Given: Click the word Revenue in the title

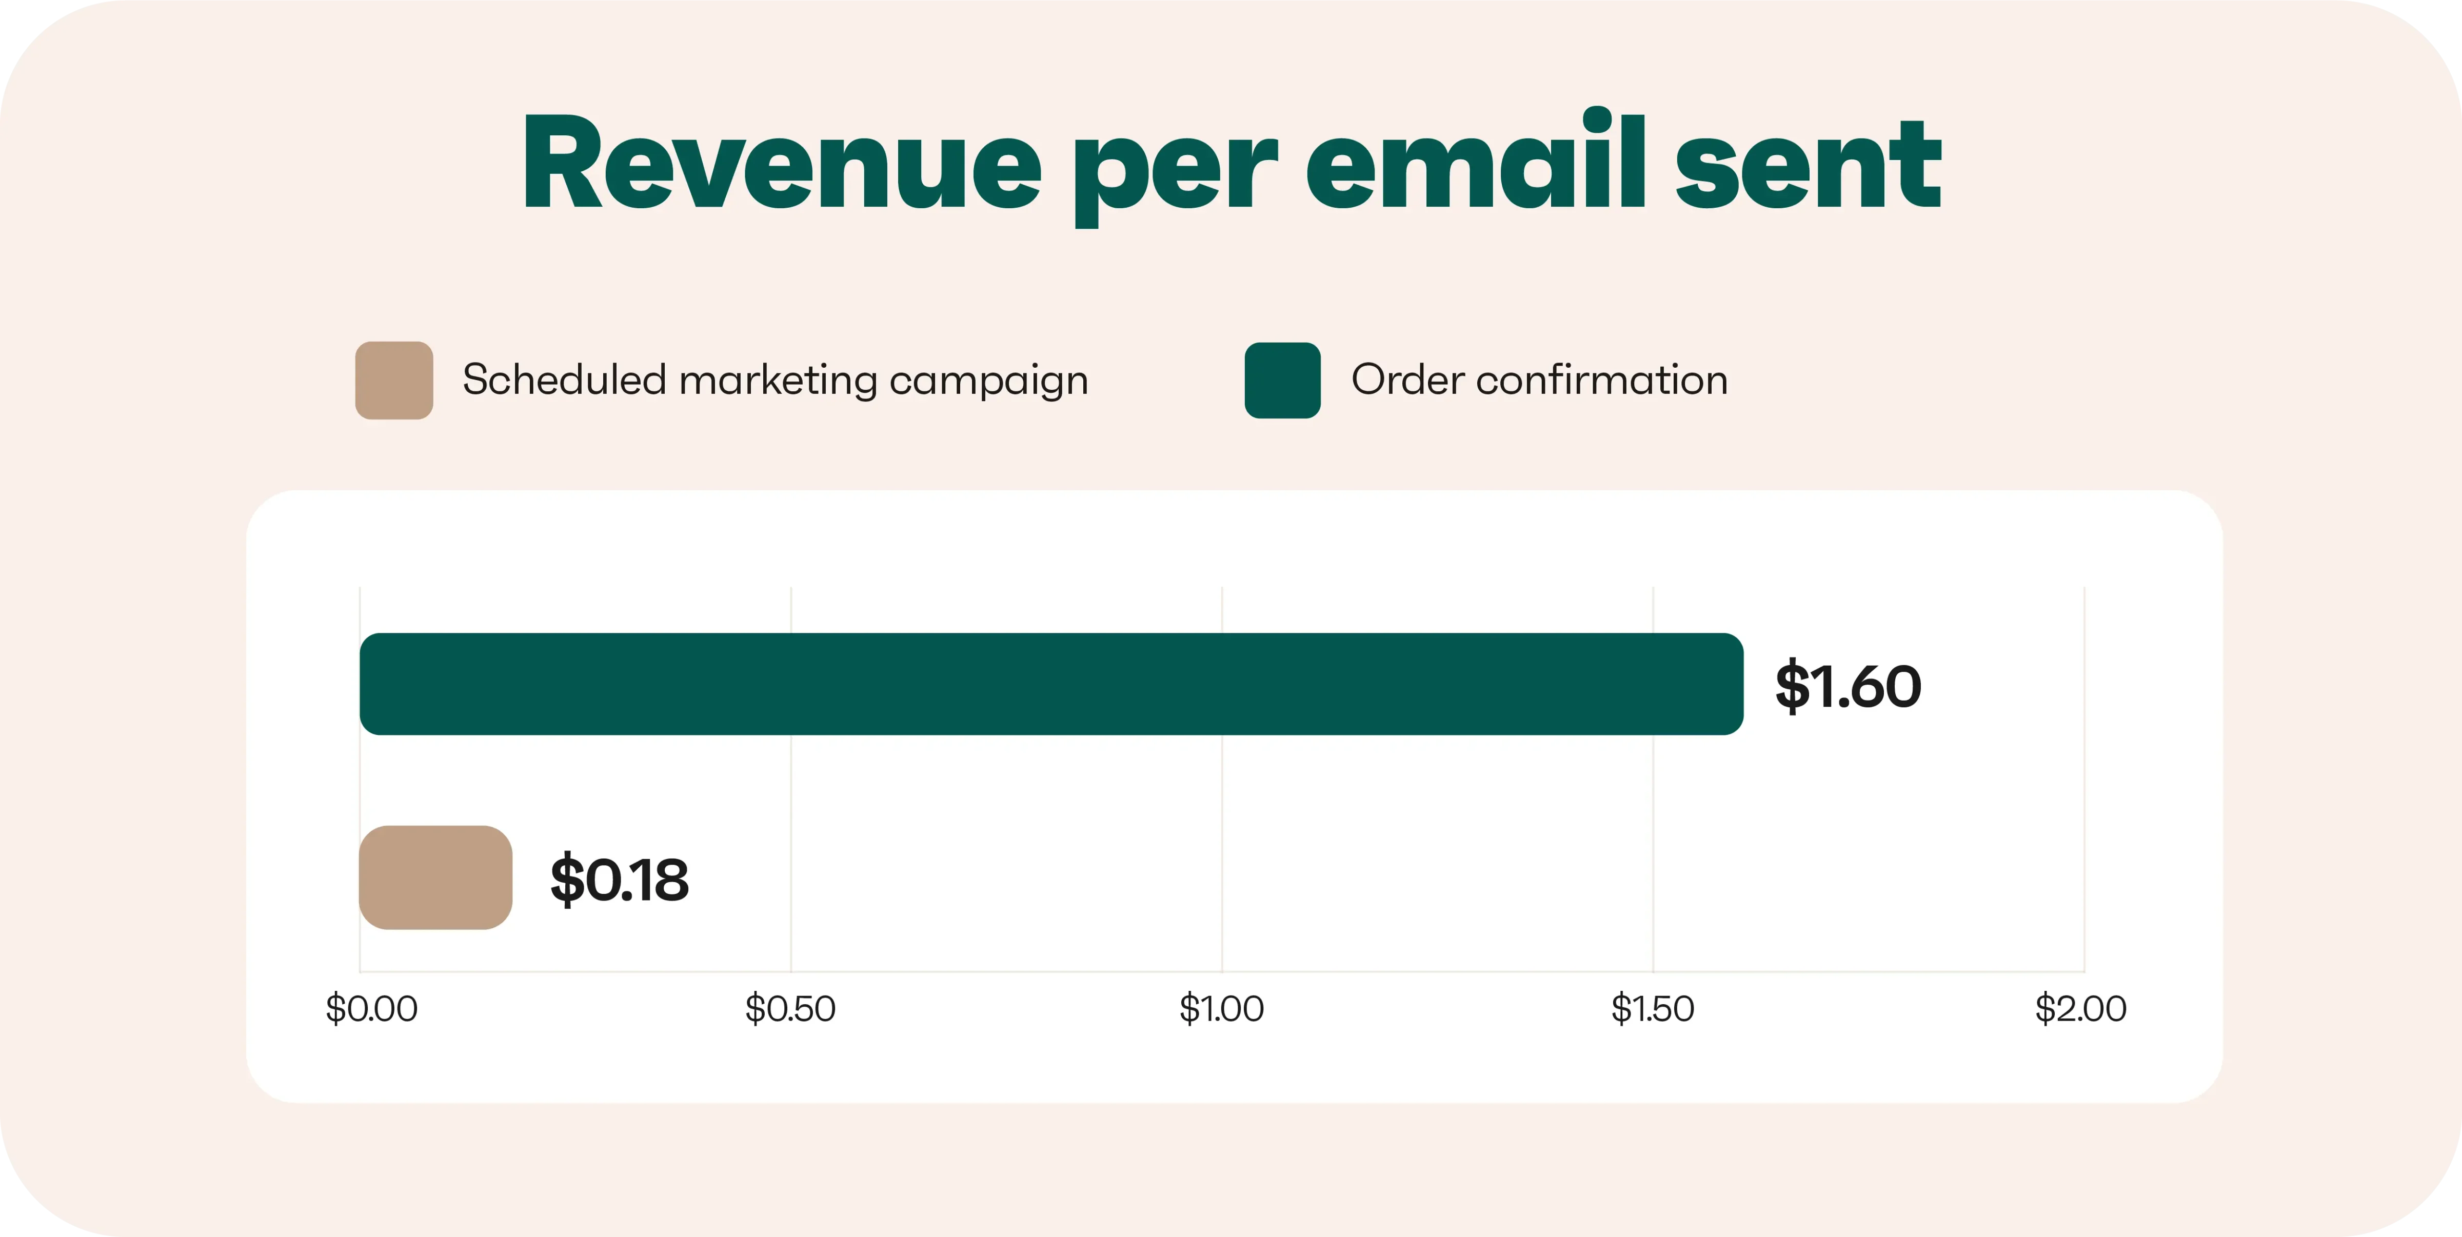Looking at the screenshot, I should pos(782,163).
